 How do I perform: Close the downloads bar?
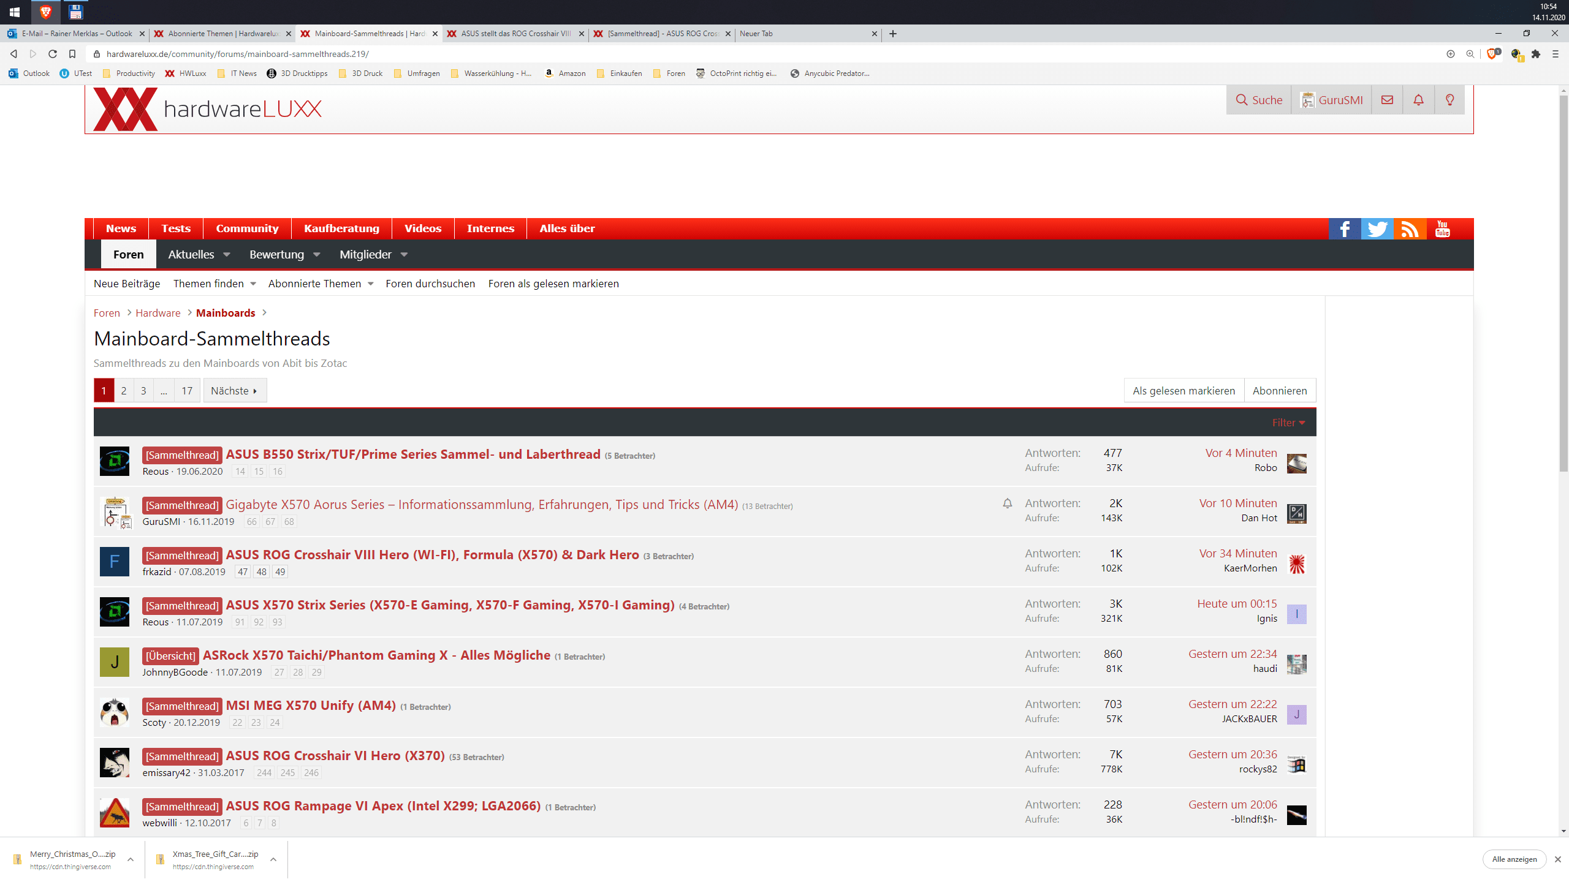click(x=1558, y=859)
